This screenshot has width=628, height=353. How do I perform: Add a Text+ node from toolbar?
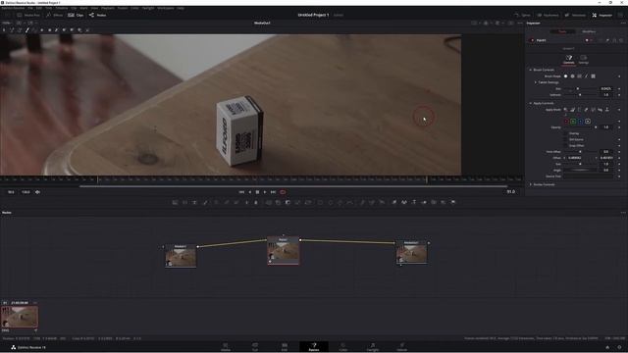coord(194,203)
